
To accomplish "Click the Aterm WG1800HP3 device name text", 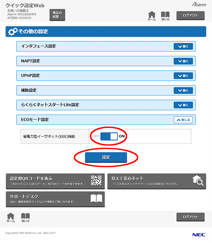I will (22, 14).
